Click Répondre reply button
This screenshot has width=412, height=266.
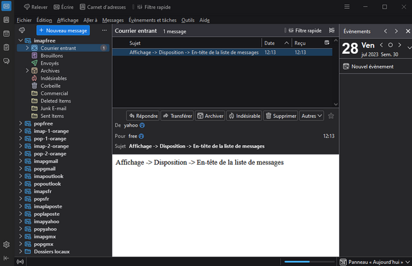[143, 116]
